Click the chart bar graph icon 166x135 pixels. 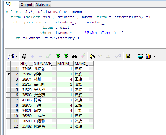pyautogui.click(x=148, y=56)
